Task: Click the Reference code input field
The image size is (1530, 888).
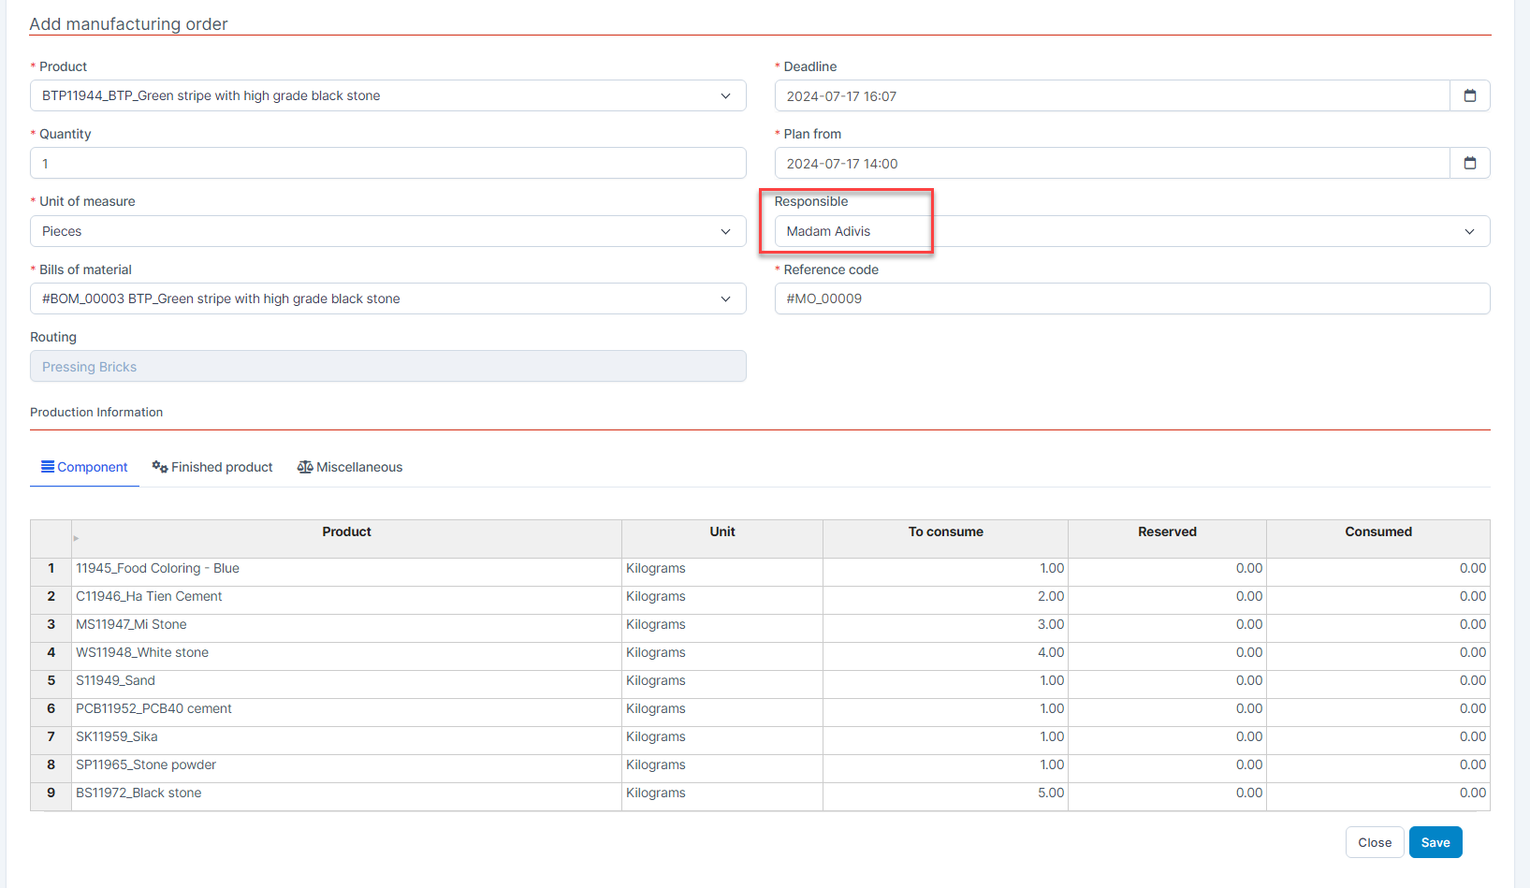Action: coord(1131,298)
